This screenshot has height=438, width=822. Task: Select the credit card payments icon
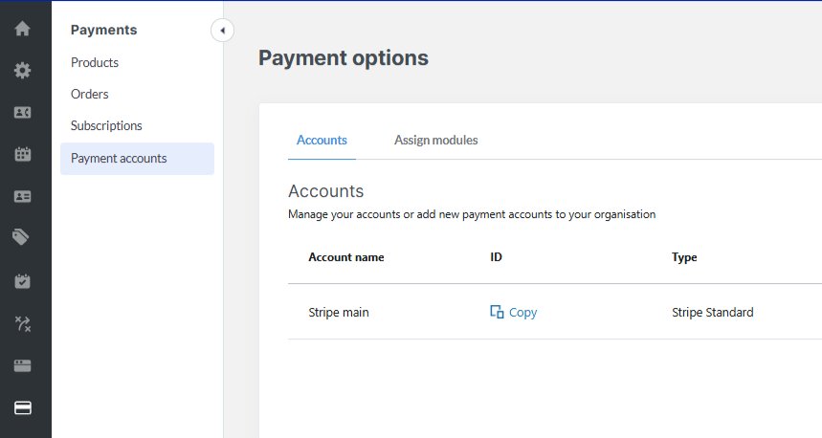pos(22,407)
